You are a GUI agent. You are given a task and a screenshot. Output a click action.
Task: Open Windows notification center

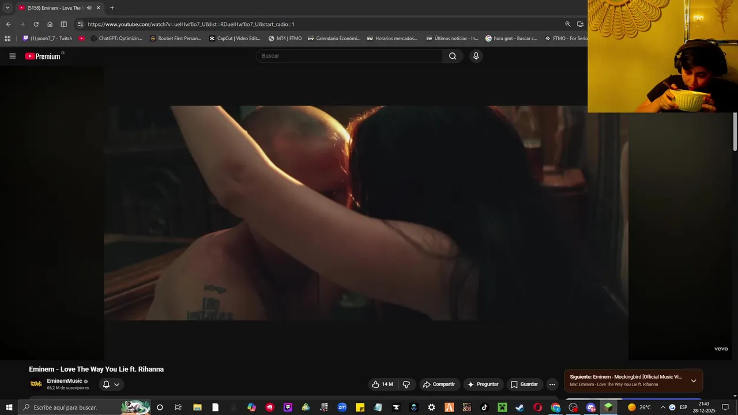point(725,408)
